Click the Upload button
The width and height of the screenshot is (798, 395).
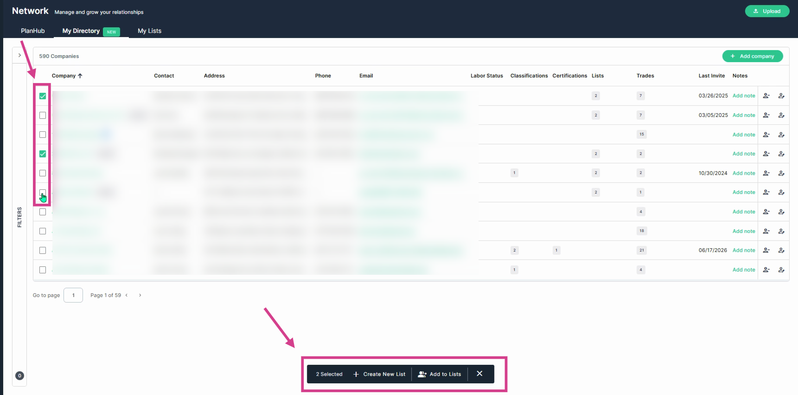click(x=767, y=11)
